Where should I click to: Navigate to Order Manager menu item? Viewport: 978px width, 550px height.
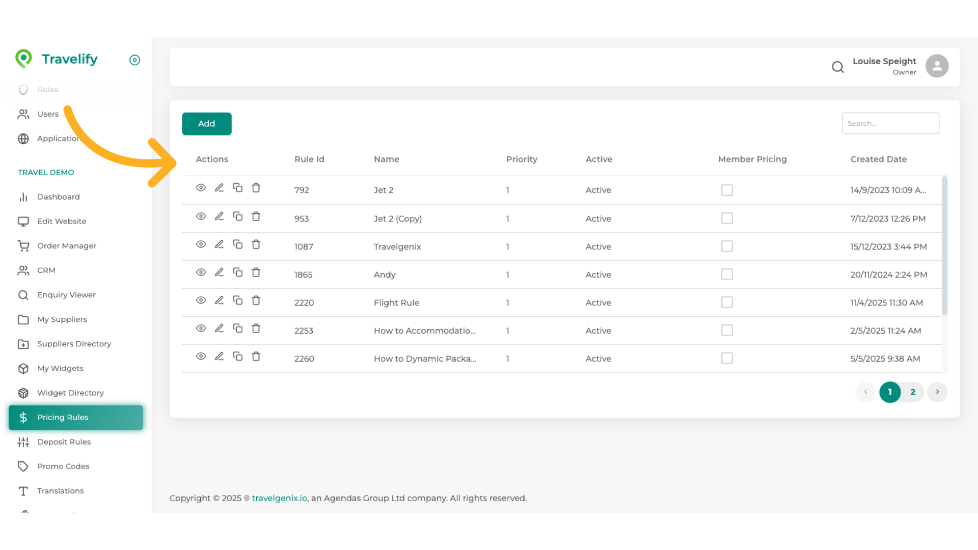coord(66,246)
